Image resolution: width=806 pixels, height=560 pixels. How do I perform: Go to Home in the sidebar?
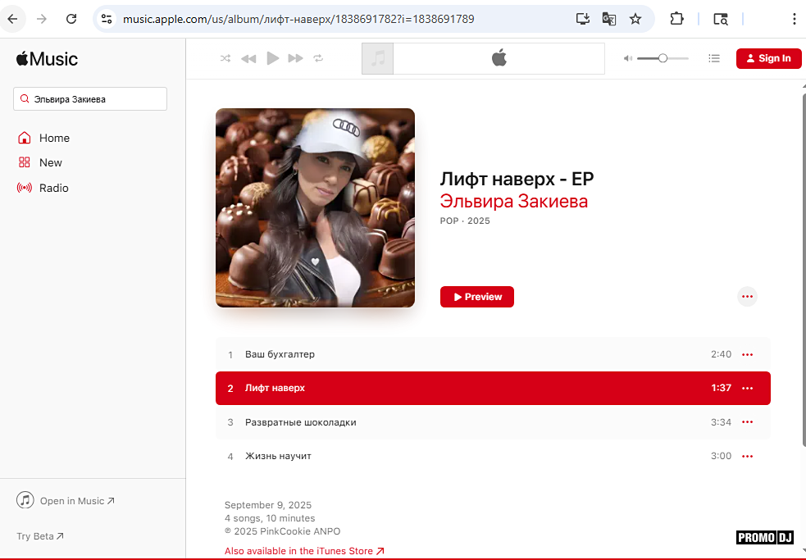[54, 138]
